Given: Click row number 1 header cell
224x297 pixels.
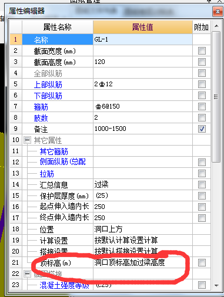Looking at the screenshot, I should 16,40.
